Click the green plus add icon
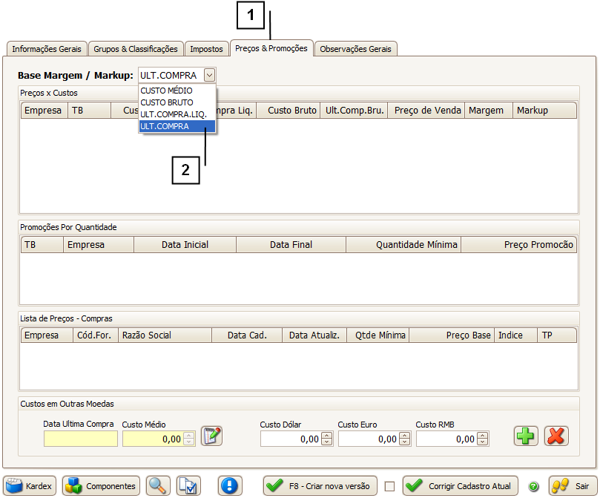 [526, 436]
